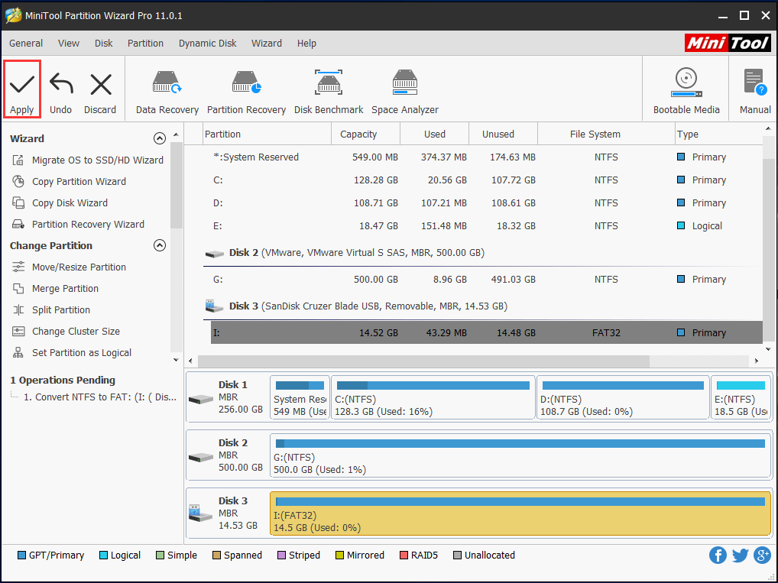Open MiniTool Google Plus icon
The width and height of the screenshot is (778, 583).
point(762,555)
